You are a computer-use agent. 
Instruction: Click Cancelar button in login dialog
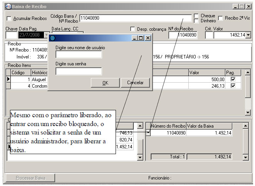135,83
